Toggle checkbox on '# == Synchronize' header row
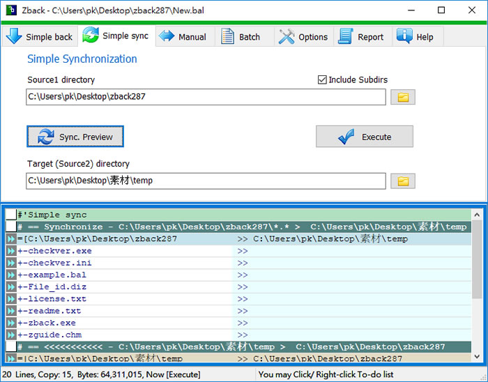The height and width of the screenshot is (382, 488). (x=11, y=227)
